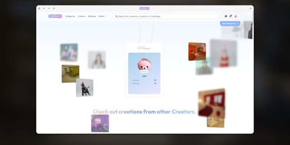The width and height of the screenshot is (290, 145).
Task: Go forward with the right arrow icon
Action: click(x=49, y=9)
